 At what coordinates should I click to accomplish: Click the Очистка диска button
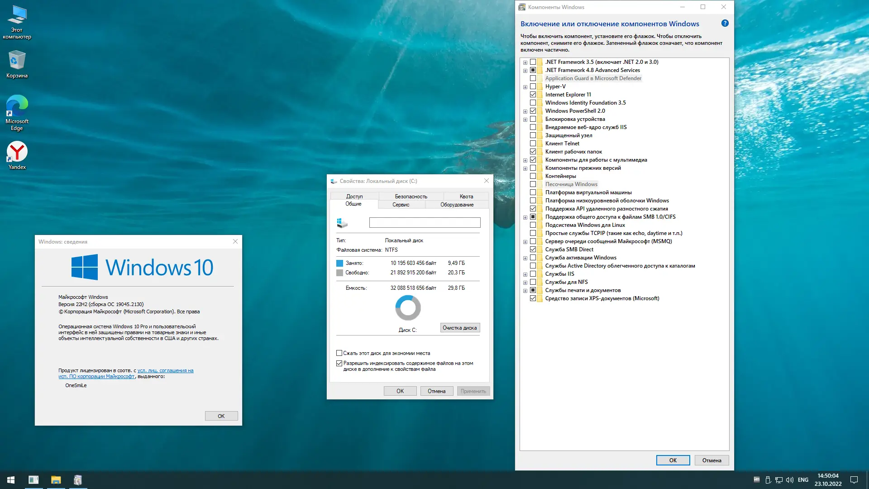(459, 328)
